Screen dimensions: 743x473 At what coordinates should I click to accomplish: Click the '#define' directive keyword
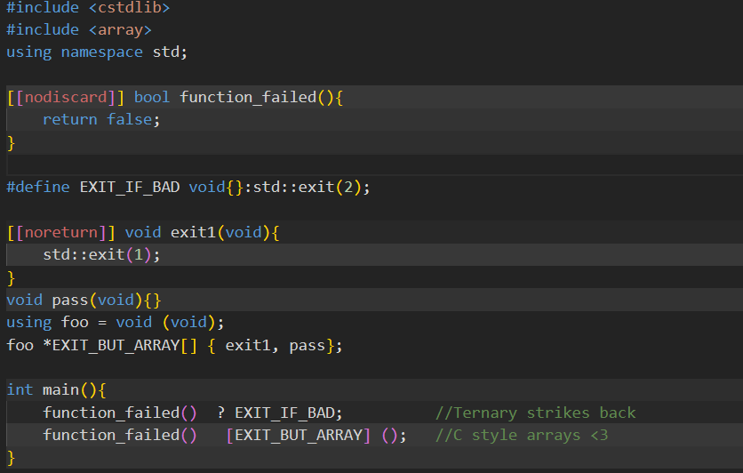coord(38,188)
